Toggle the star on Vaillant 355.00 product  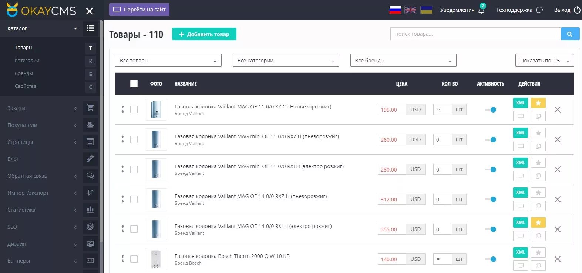pos(538,222)
